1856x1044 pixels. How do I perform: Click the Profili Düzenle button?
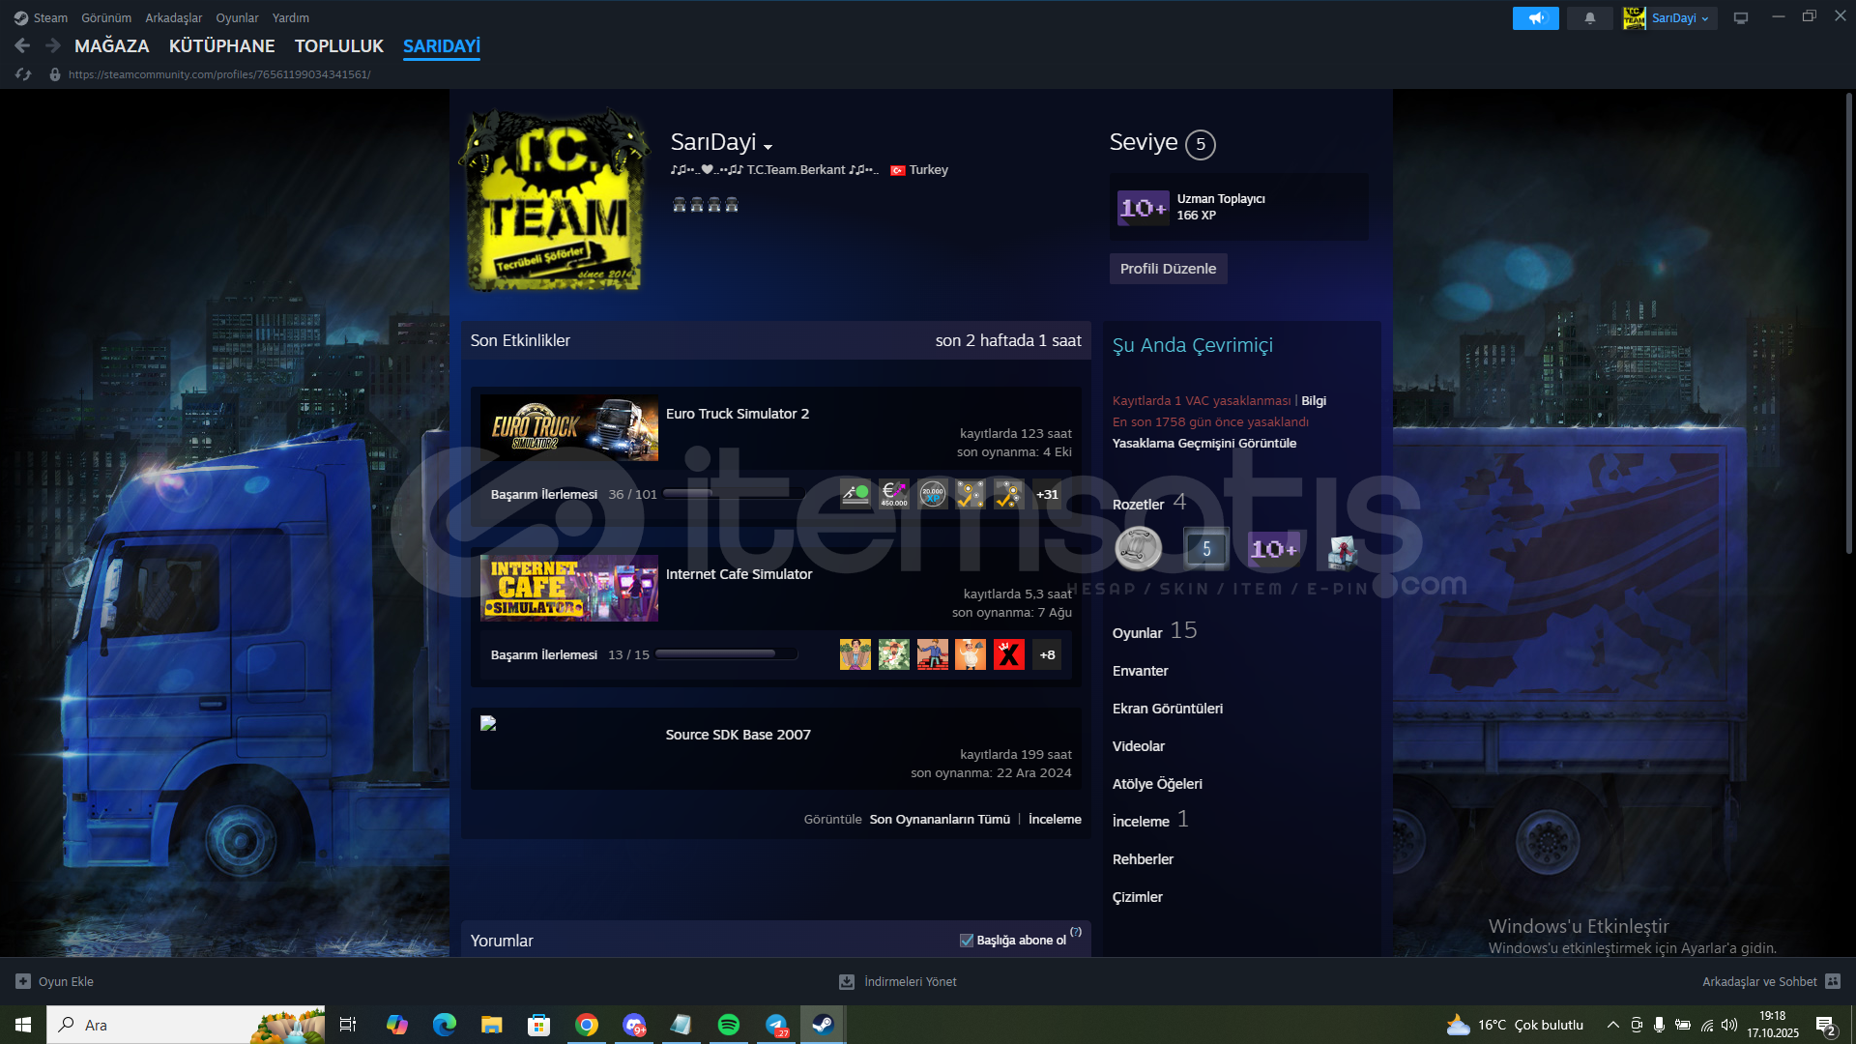(1168, 269)
